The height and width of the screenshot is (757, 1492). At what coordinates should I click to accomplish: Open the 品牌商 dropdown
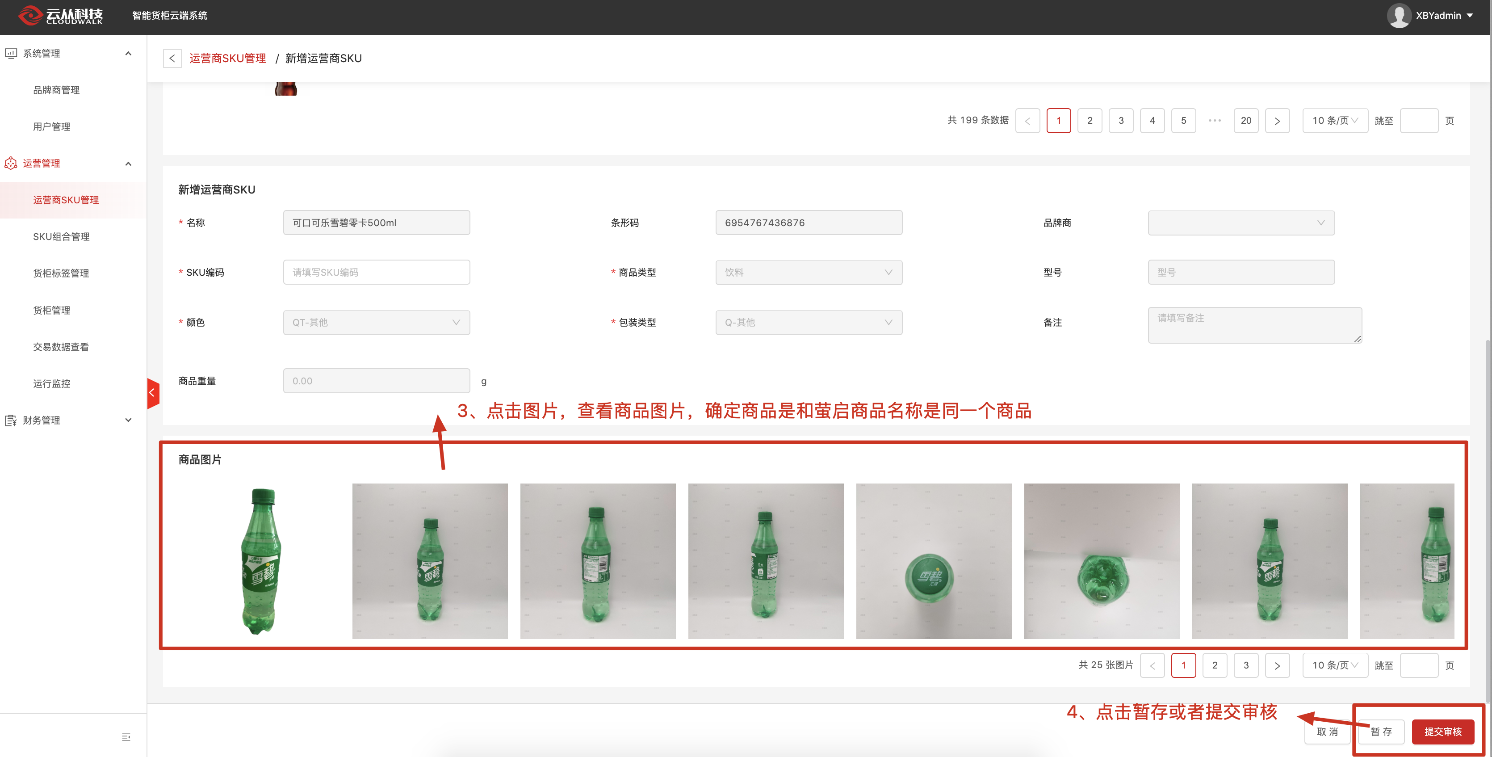tap(1241, 223)
